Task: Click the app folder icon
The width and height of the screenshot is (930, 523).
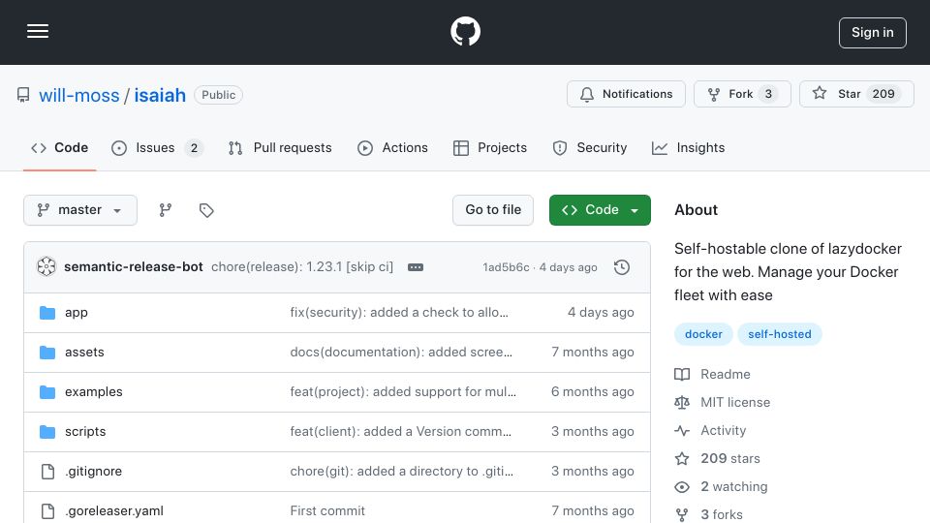Action: click(47, 313)
